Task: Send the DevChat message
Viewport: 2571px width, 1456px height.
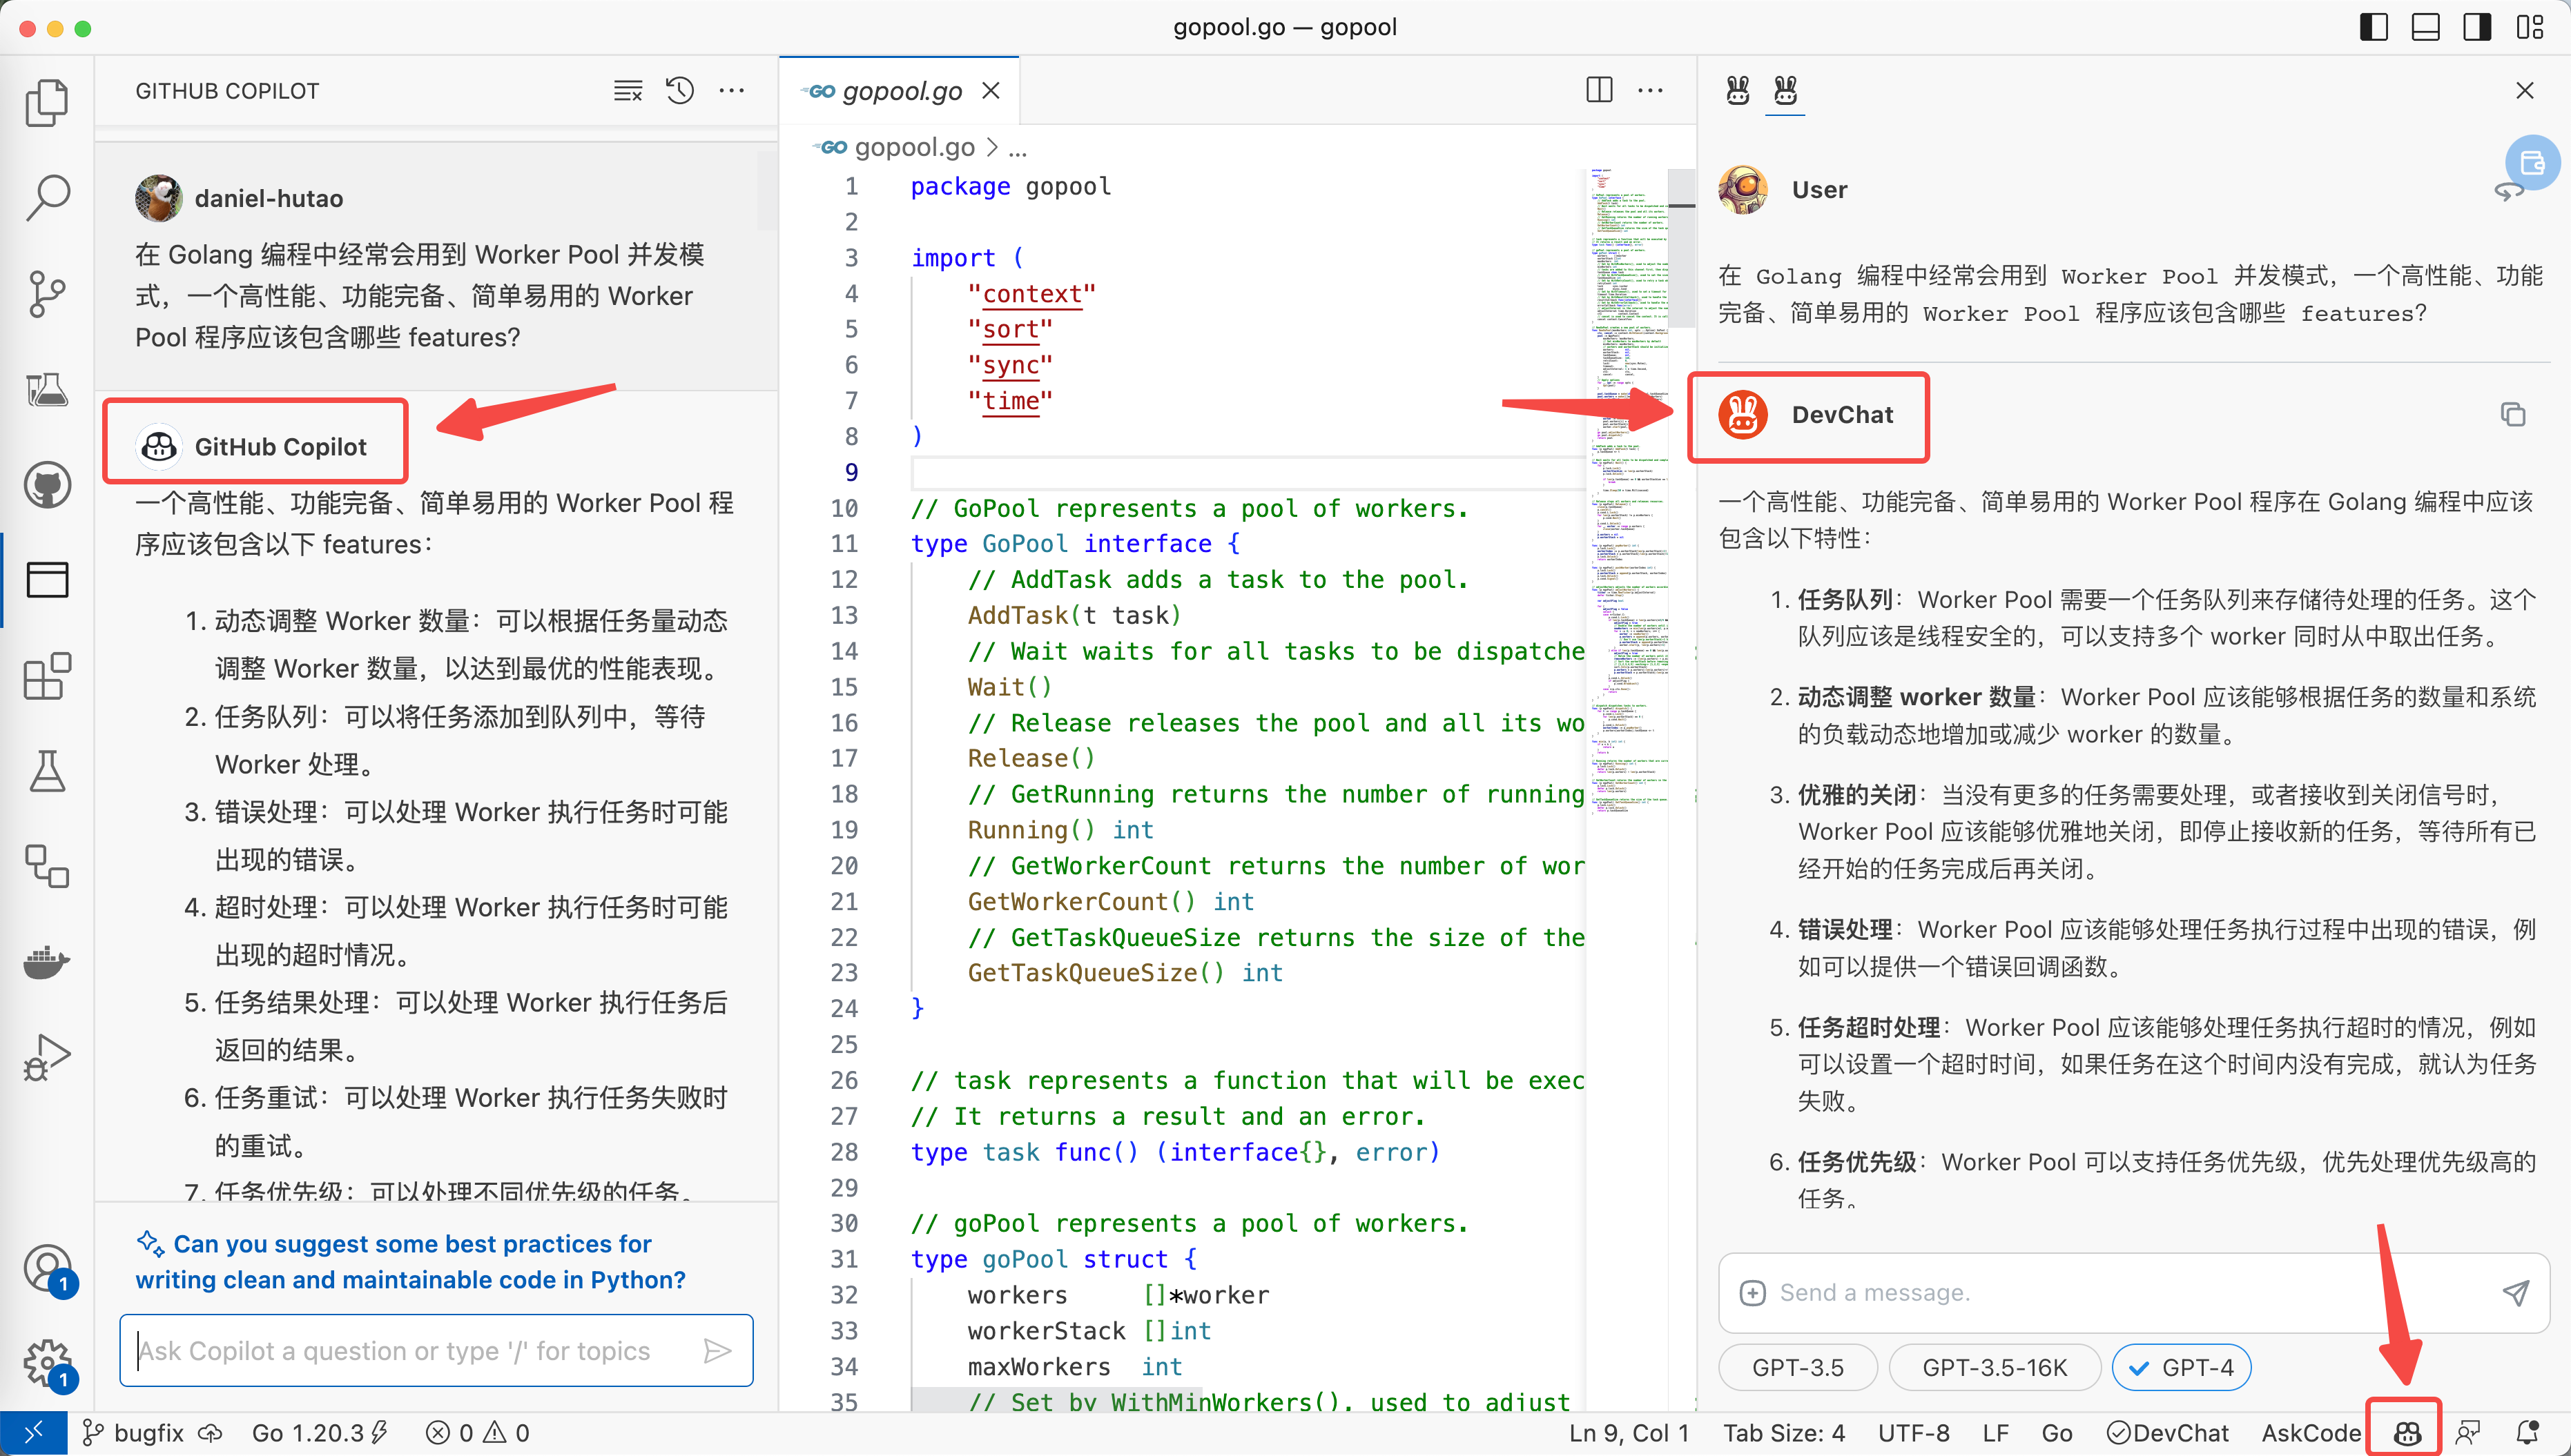Action: (x=2515, y=1292)
